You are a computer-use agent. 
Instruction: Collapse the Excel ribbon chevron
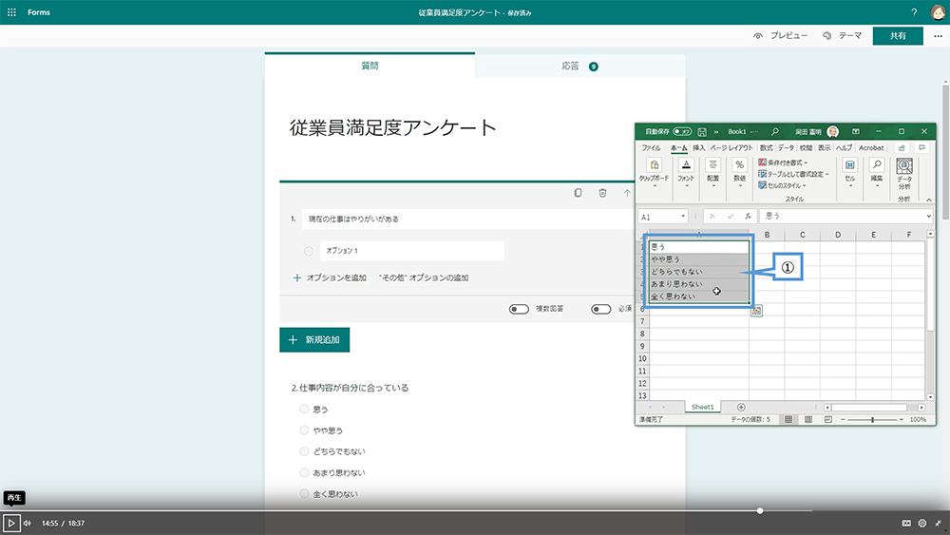click(x=928, y=200)
